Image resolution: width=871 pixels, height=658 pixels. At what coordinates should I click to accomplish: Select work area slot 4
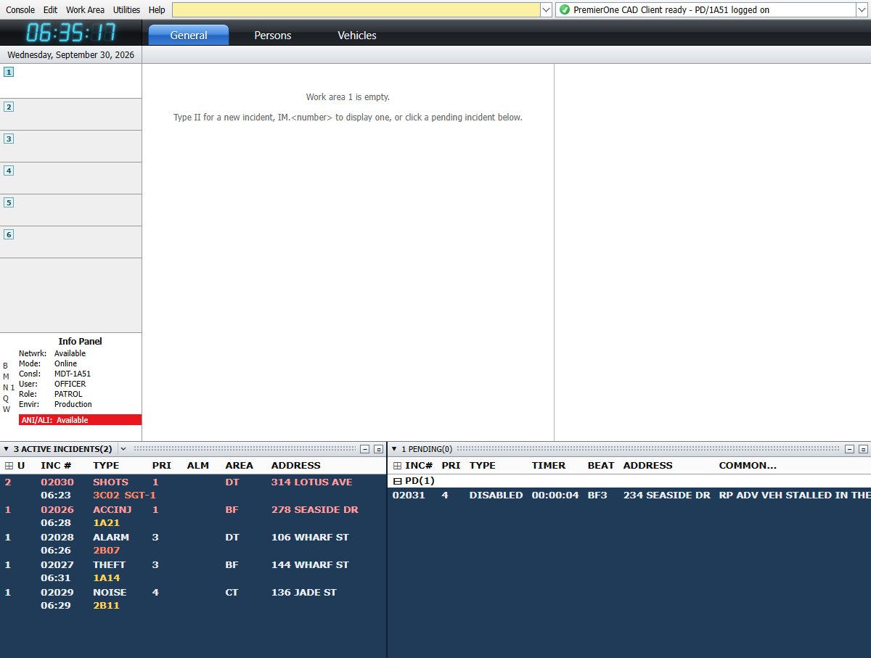click(x=70, y=178)
